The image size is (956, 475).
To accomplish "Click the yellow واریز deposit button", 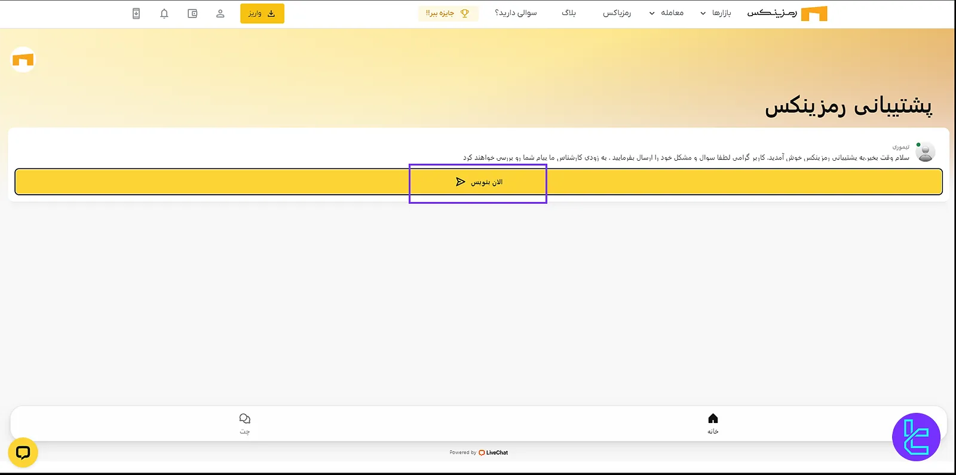I will (x=262, y=13).
